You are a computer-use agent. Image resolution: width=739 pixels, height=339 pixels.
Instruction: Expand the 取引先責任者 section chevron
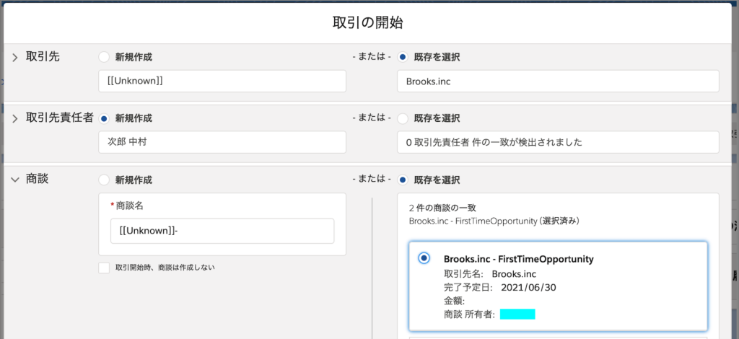point(15,118)
